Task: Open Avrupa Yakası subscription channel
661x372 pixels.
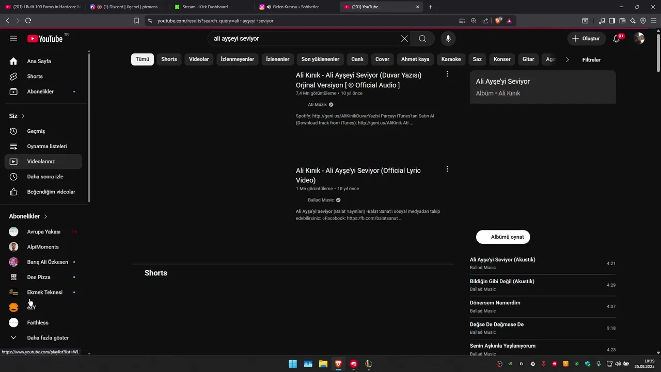Action: coord(43,232)
